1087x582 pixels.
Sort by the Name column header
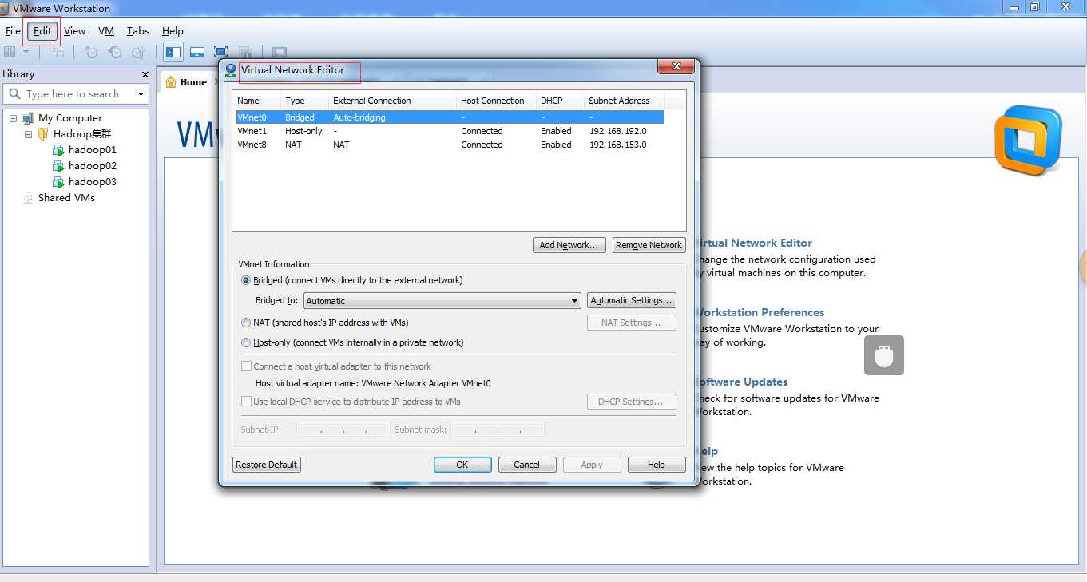256,101
